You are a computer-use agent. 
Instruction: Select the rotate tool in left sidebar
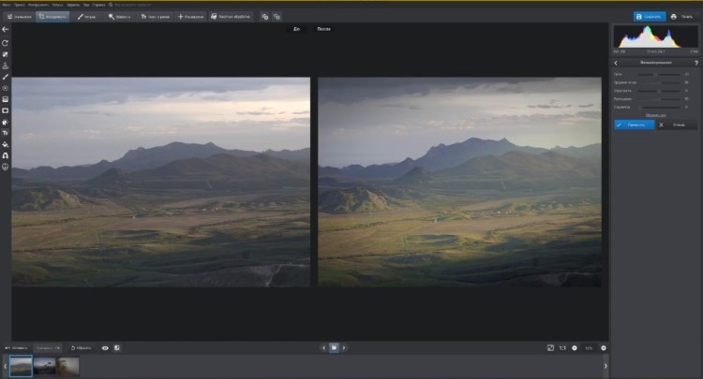[6, 43]
